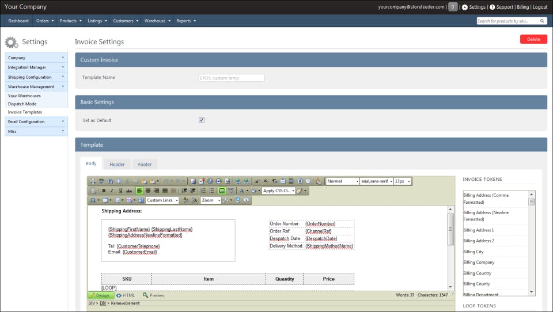Insert new paragraph icon
The width and height of the screenshot is (553, 312).
(274, 181)
